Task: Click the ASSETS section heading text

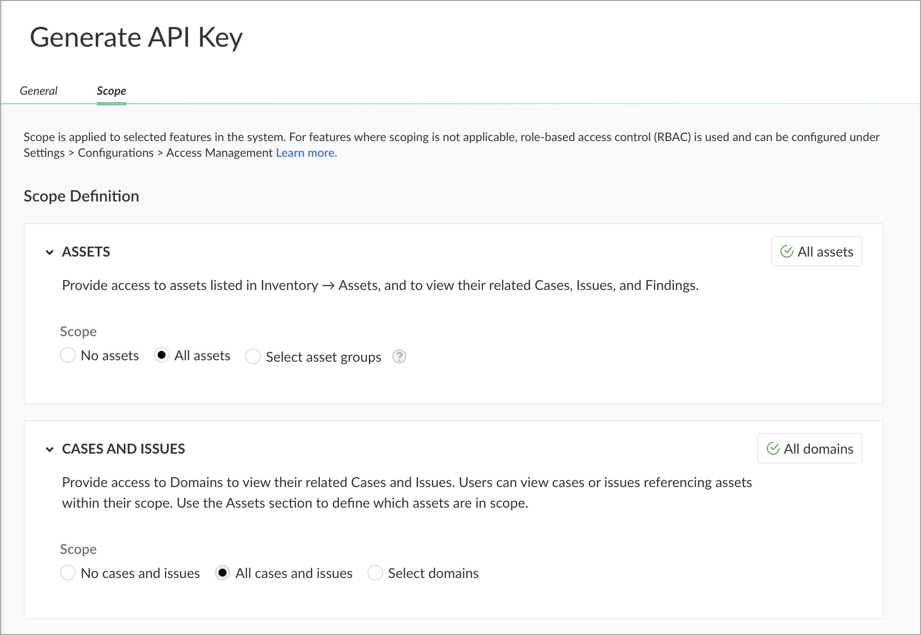Action: (86, 252)
